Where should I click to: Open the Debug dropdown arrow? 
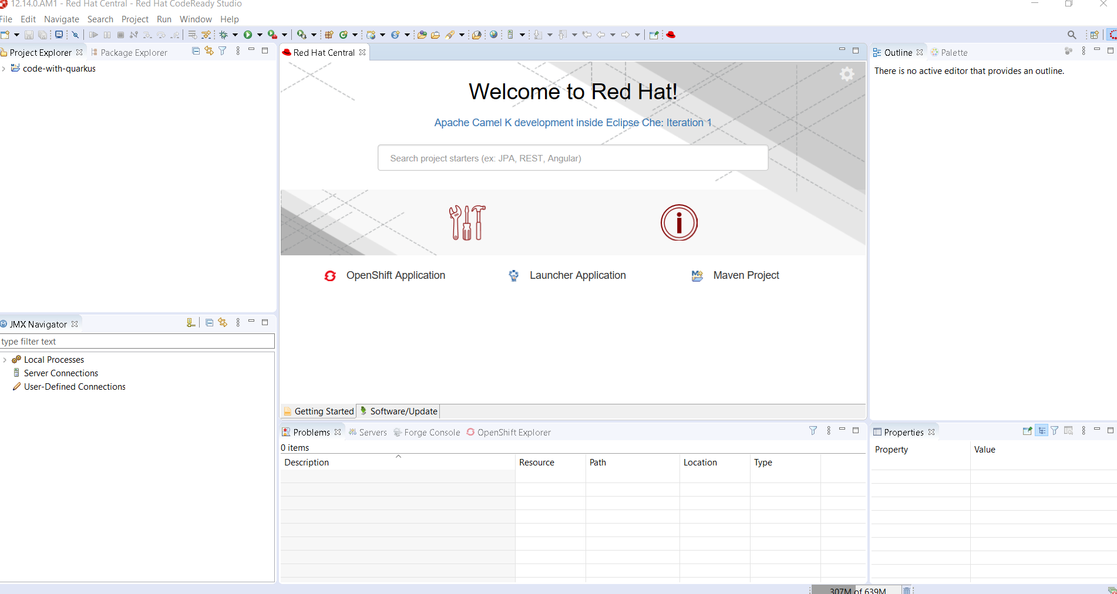[x=235, y=35]
